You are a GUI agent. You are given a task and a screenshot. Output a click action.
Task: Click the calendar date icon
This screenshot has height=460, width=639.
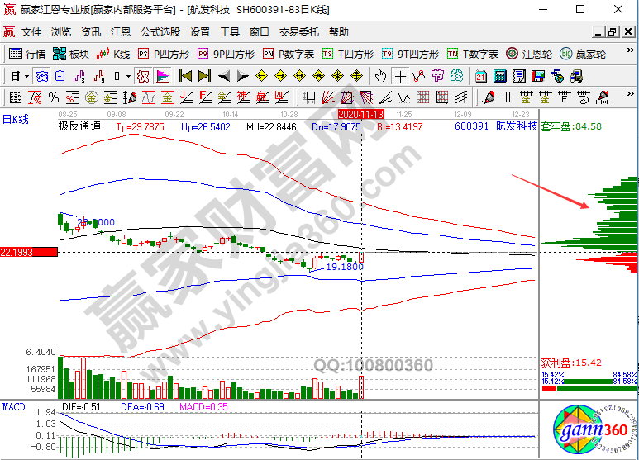481,76
